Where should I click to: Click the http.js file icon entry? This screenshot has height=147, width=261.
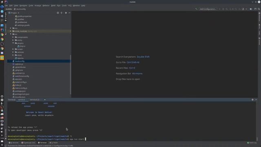pos(21,46)
